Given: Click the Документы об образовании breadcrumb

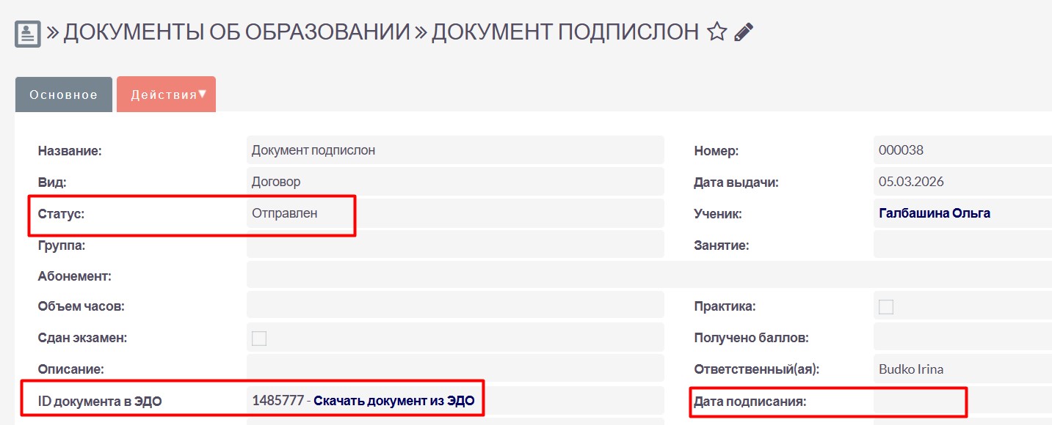Looking at the screenshot, I should [236, 32].
